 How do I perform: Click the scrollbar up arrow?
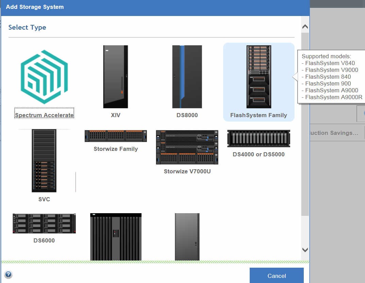point(305,26)
